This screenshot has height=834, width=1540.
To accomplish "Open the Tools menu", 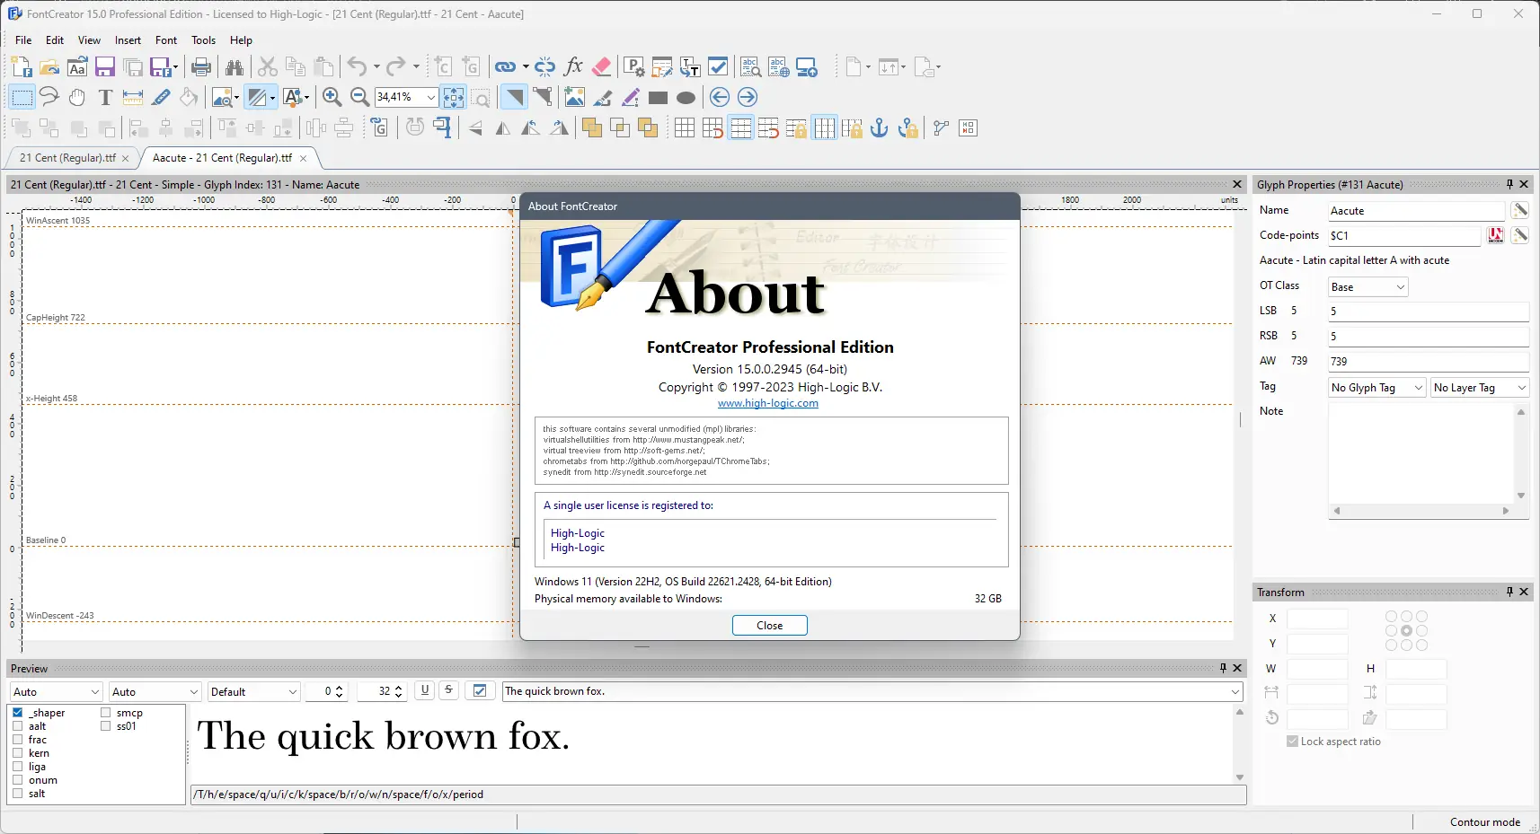I will tap(203, 40).
